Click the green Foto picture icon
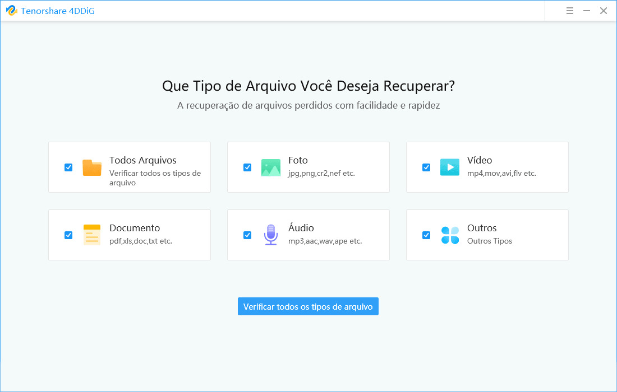The image size is (617, 392). click(271, 167)
